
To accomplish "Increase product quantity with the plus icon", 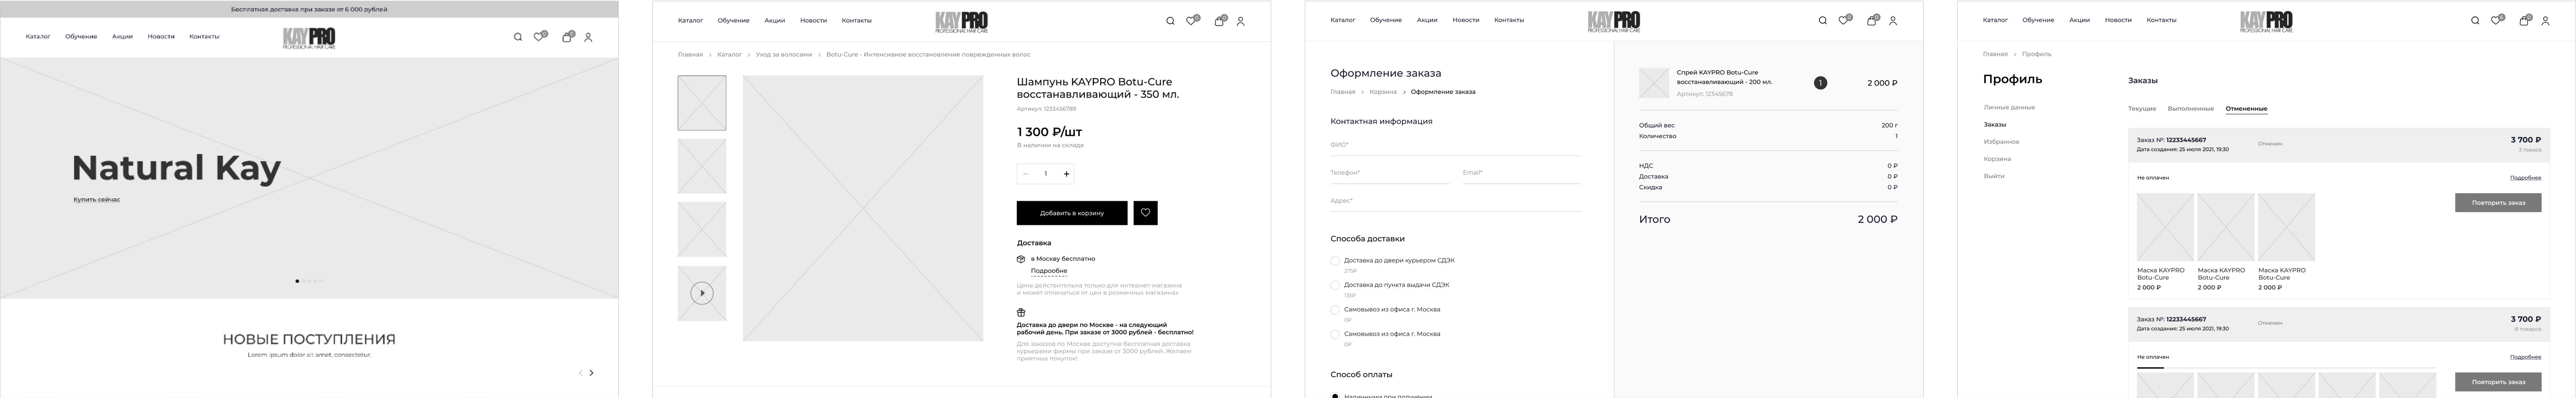I will click(1066, 174).
